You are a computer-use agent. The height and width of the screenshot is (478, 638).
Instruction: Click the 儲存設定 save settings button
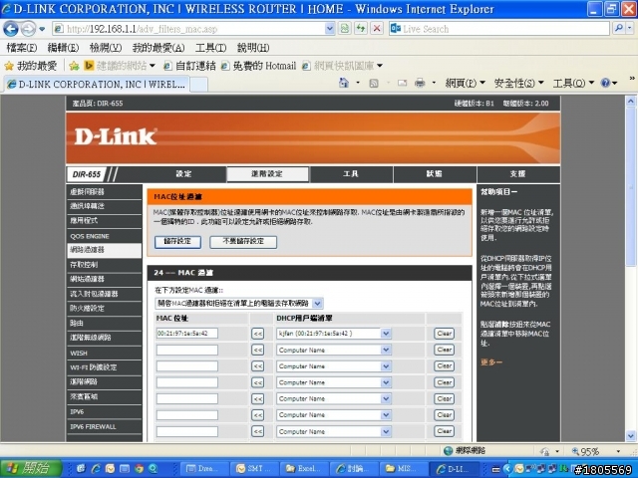pos(177,242)
